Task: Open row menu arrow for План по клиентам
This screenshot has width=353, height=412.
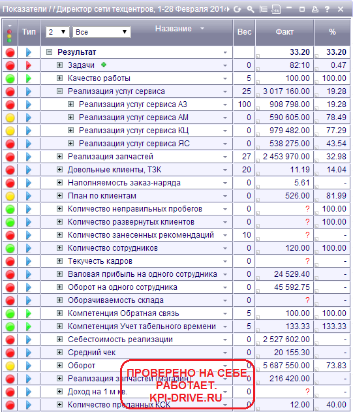Action: click(225, 196)
